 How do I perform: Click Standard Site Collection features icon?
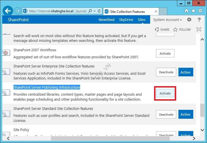(x=6, y=114)
